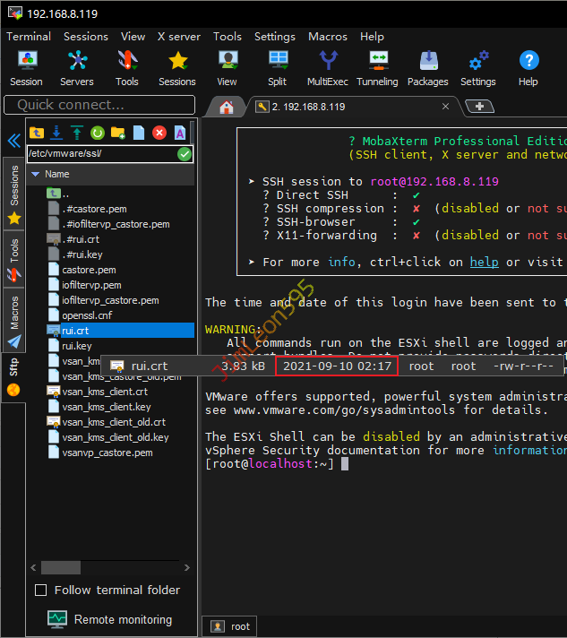The height and width of the screenshot is (638, 567).
Task: Collapse the sidebar with double chevron
Action: (x=13, y=141)
